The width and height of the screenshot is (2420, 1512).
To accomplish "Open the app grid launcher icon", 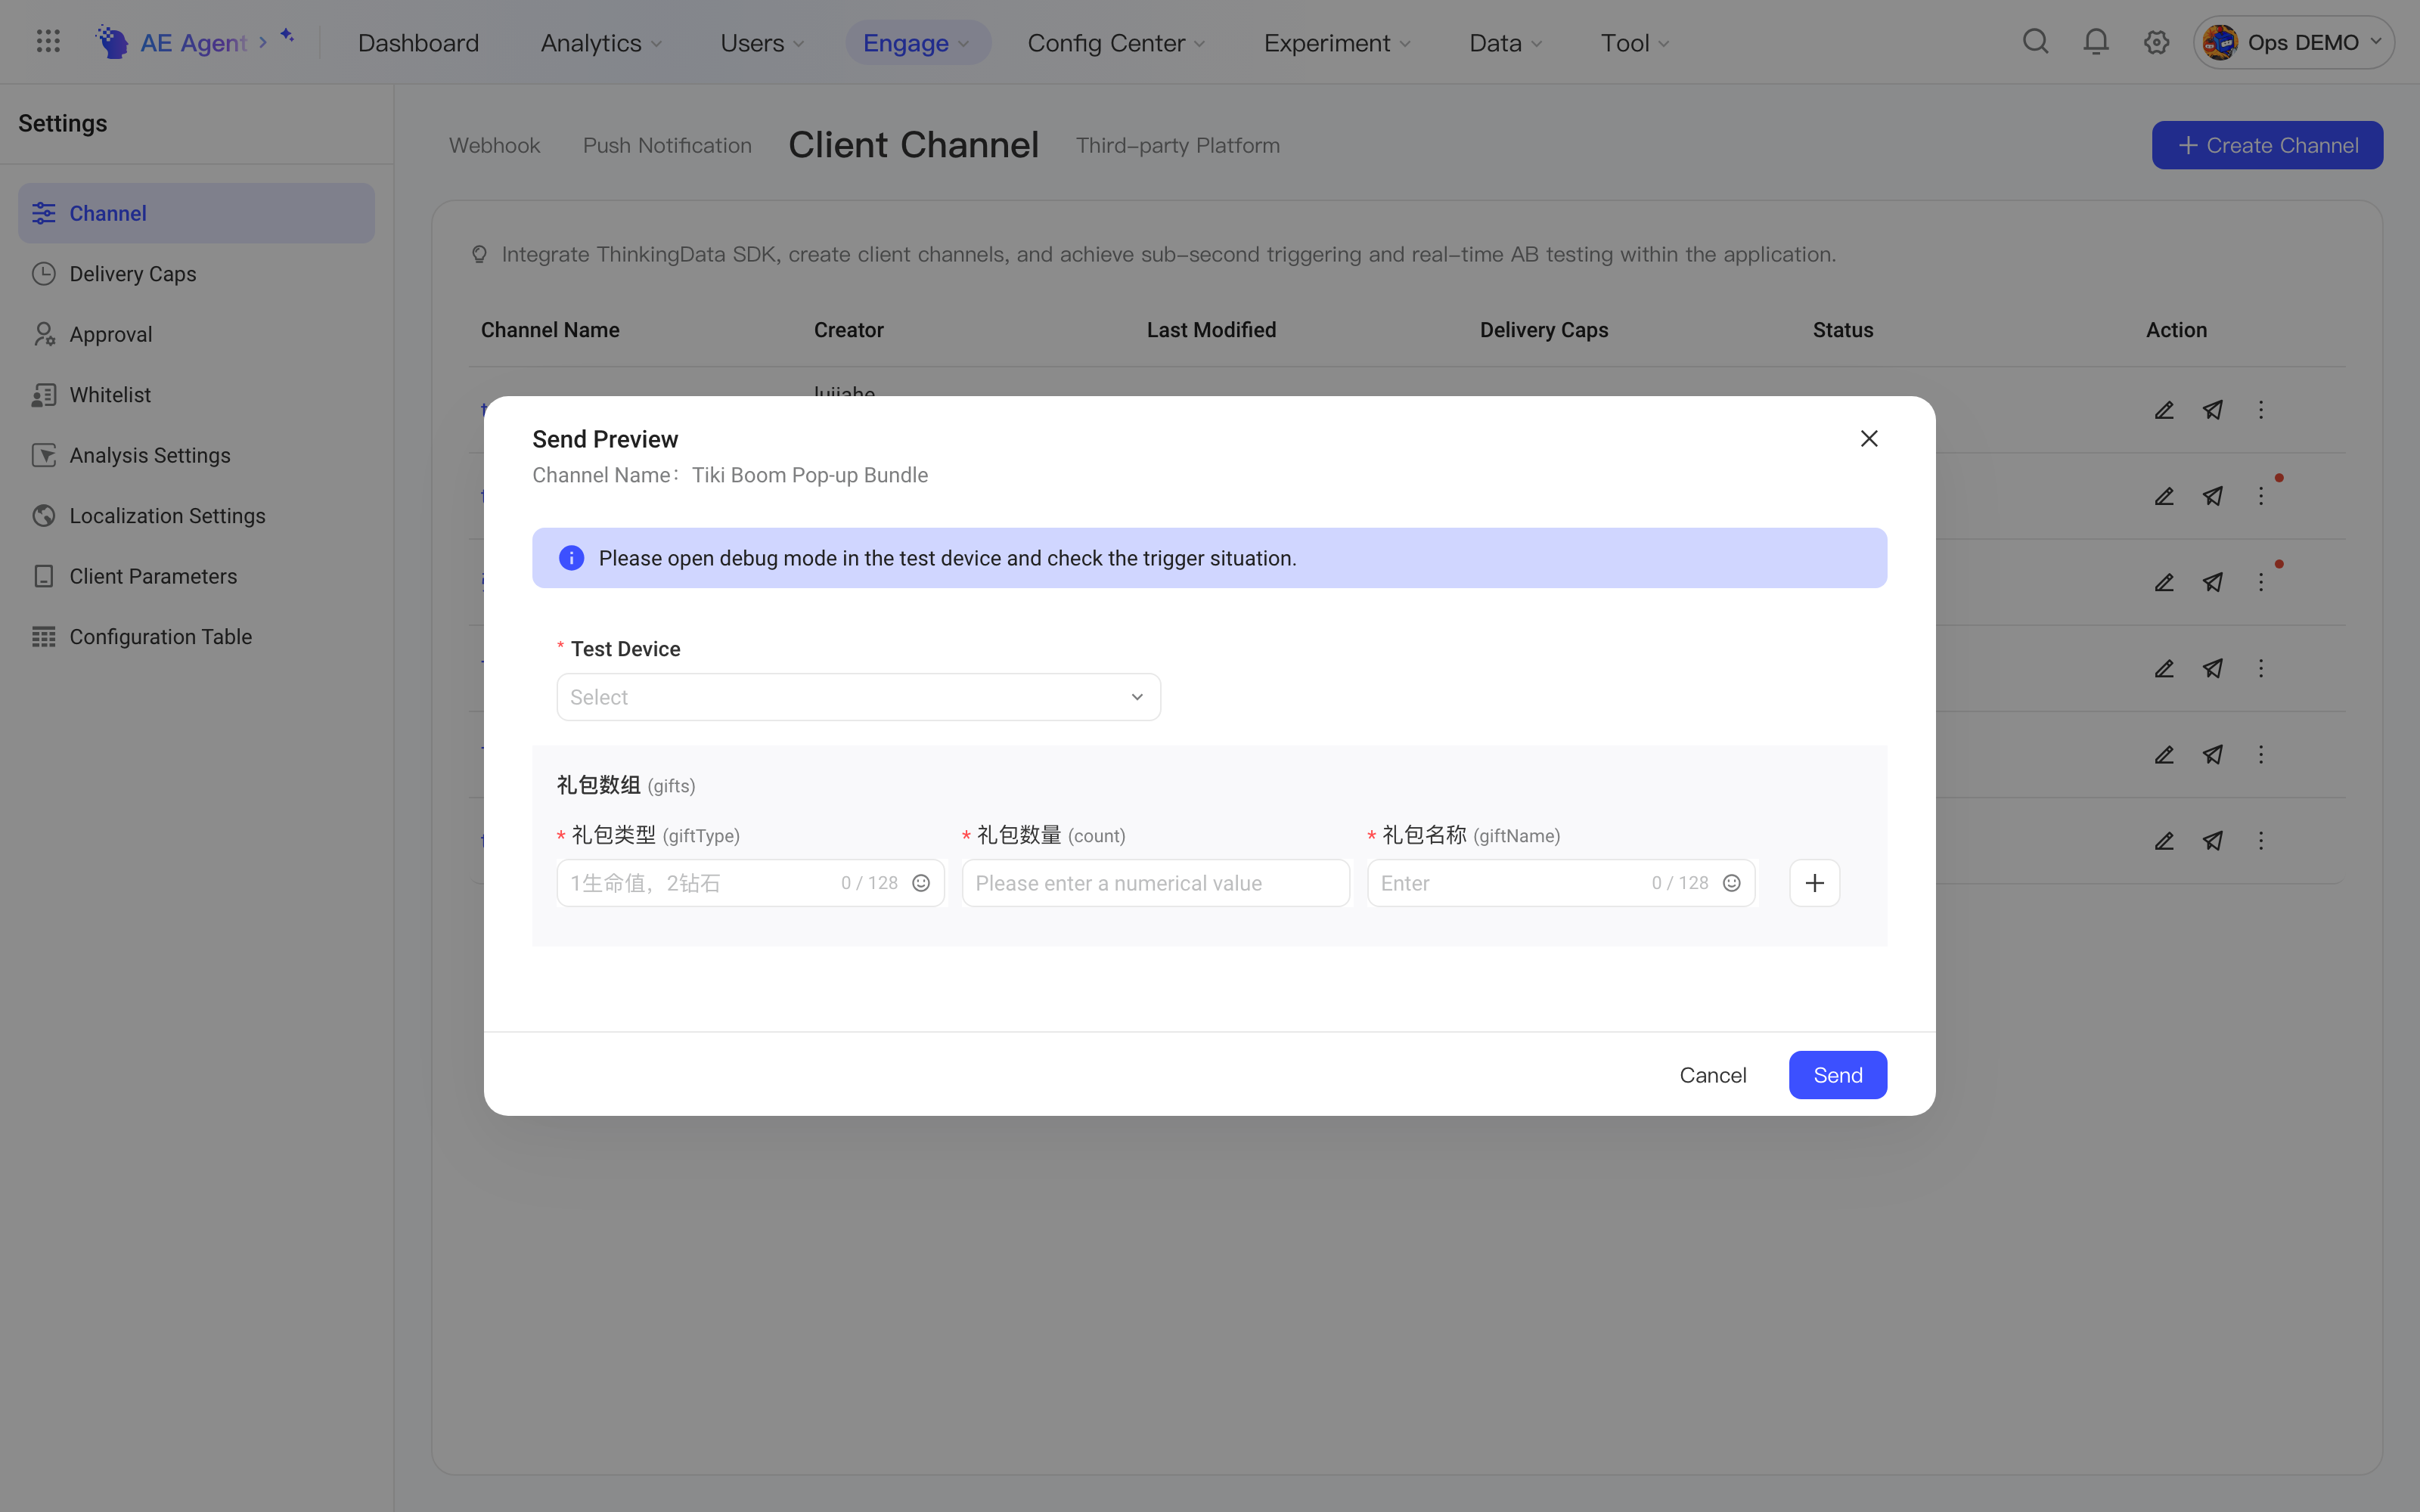I will pyautogui.click(x=48, y=42).
